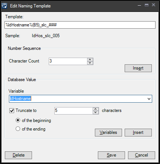Save the naming template
Screen dimensions: 160x164
click(x=111, y=155)
